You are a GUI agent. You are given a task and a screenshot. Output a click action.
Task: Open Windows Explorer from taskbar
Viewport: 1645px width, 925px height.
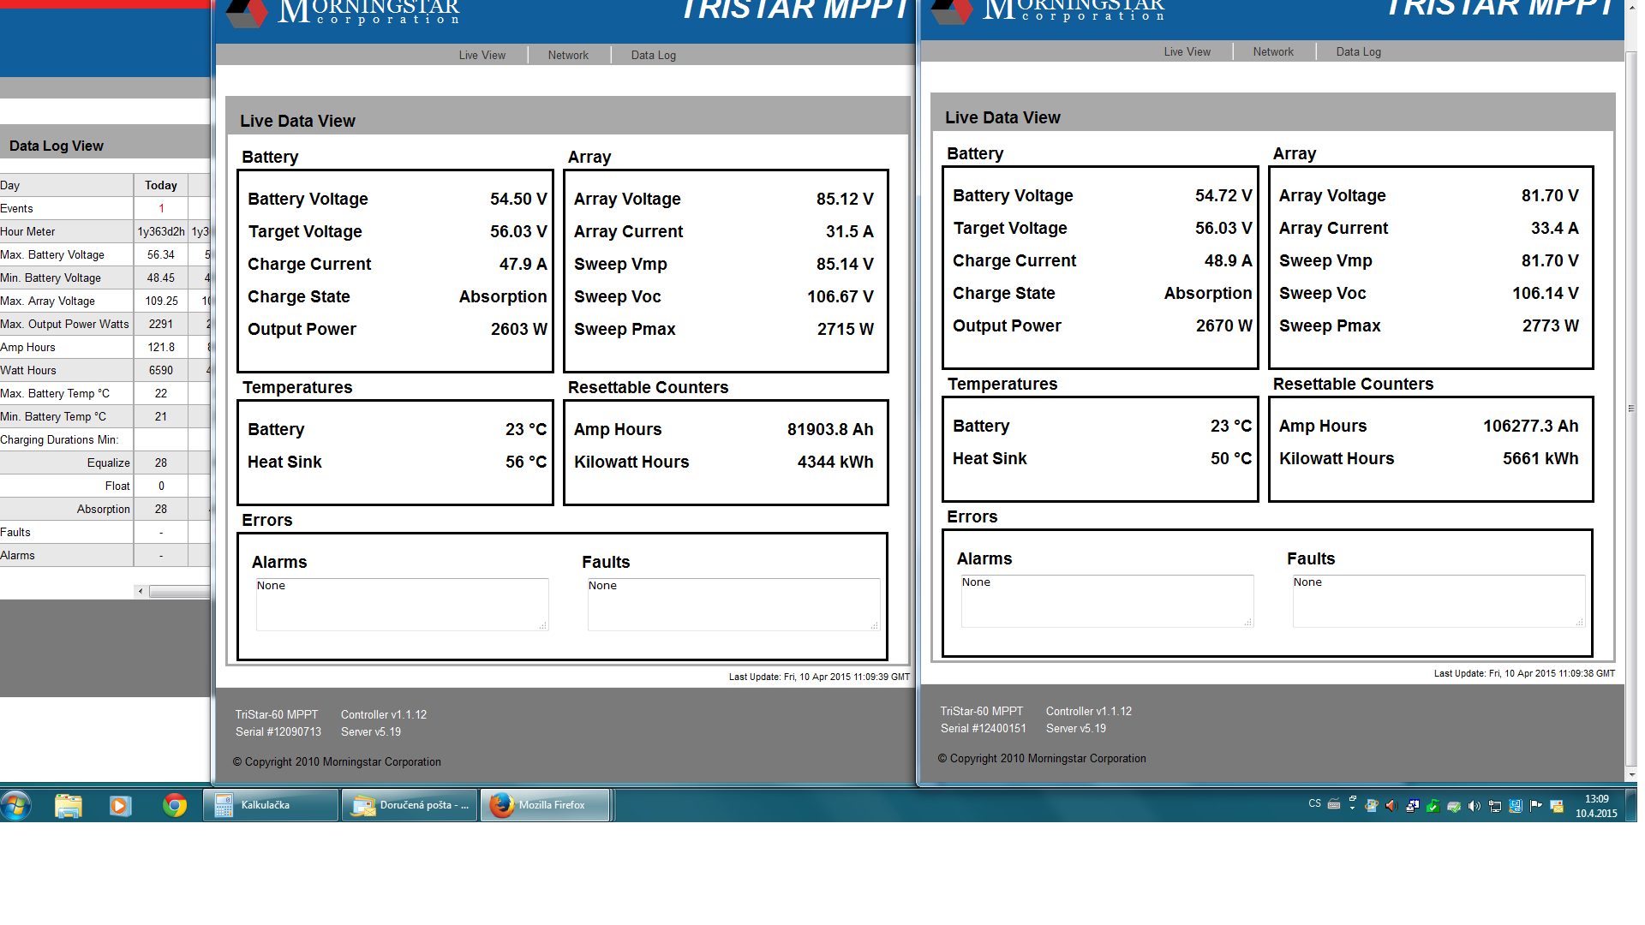click(x=68, y=805)
